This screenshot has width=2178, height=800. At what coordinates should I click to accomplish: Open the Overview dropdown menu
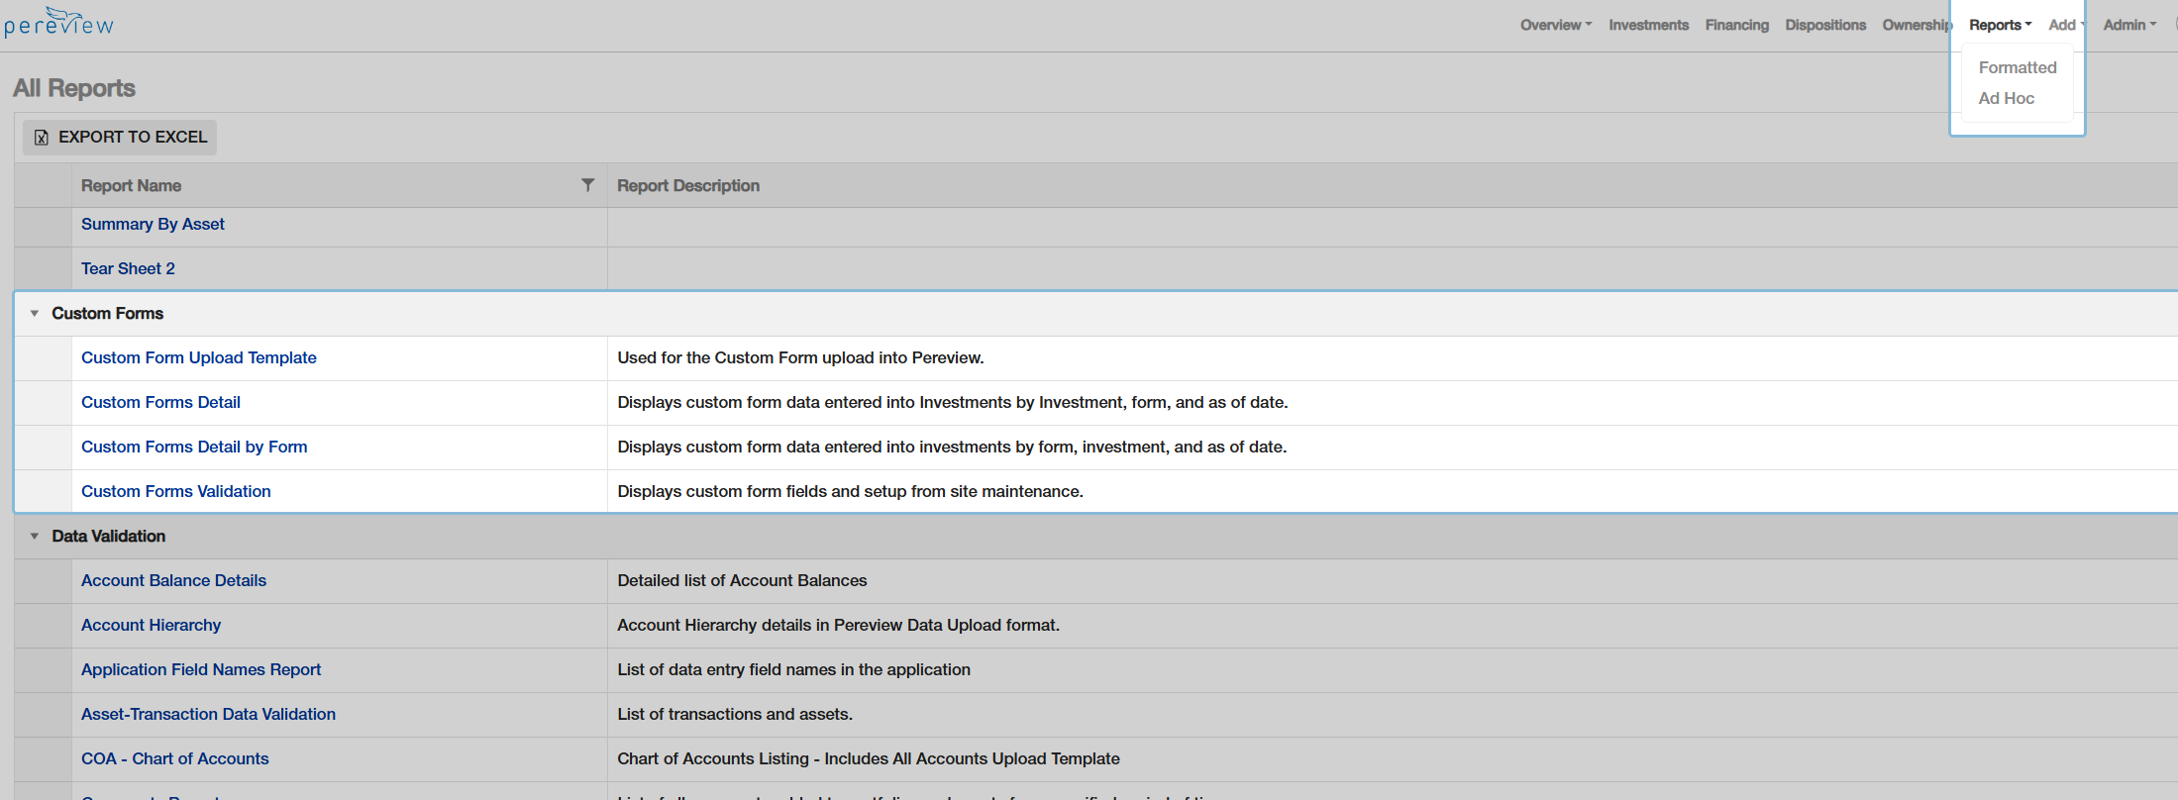(x=1555, y=25)
